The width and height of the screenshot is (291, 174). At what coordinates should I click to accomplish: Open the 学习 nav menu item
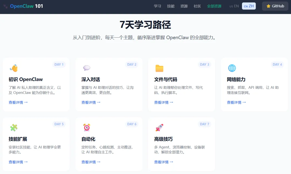coord(157,6)
